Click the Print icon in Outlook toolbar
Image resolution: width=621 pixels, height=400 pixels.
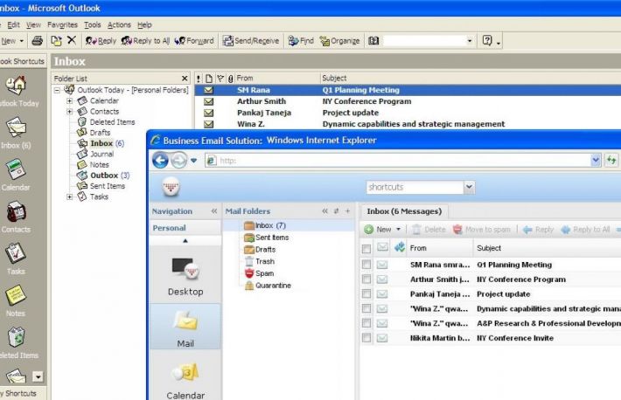[37, 41]
